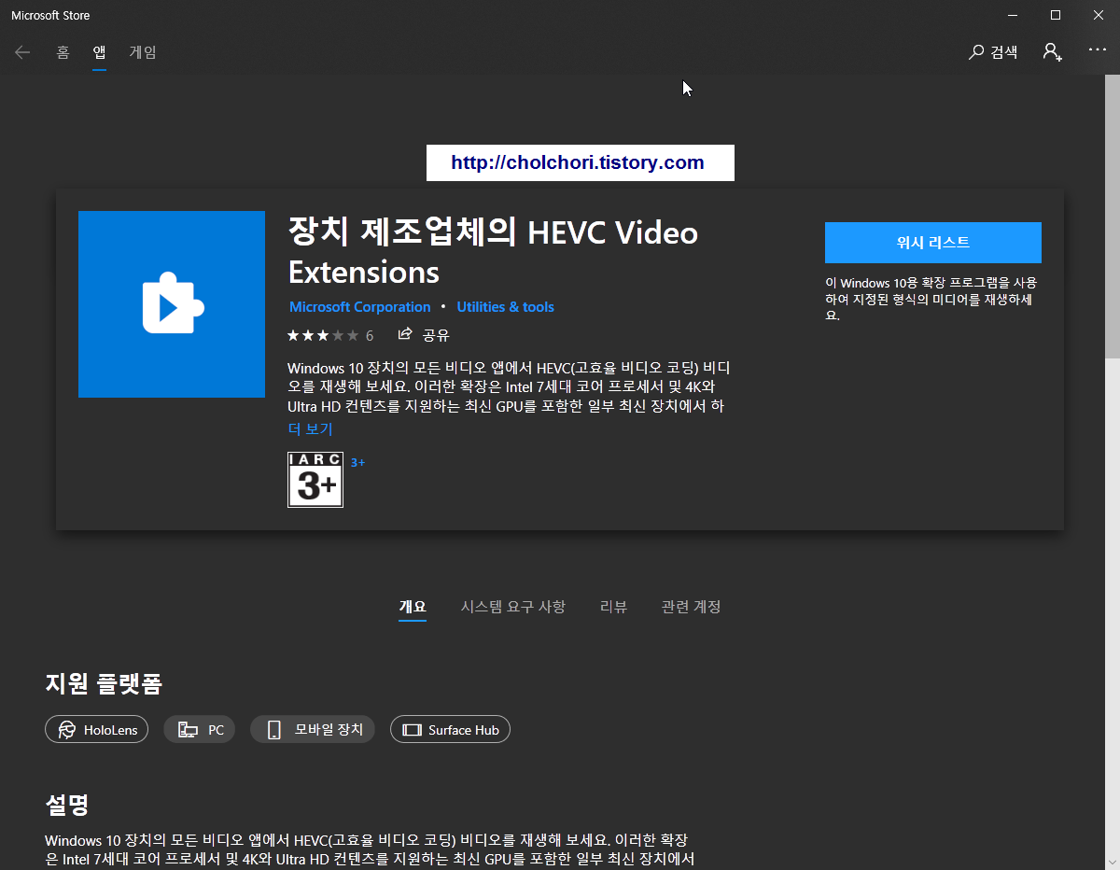This screenshot has width=1120, height=870.
Task: Click the rating count 6
Action: click(370, 336)
